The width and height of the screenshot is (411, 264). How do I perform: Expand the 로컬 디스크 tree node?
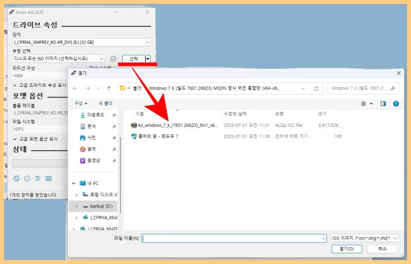pyautogui.click(x=76, y=195)
